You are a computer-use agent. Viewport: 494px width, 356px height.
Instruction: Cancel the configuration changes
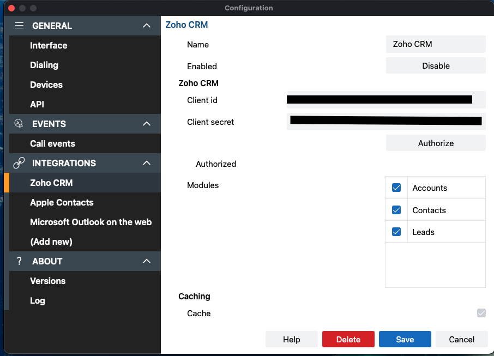461,339
